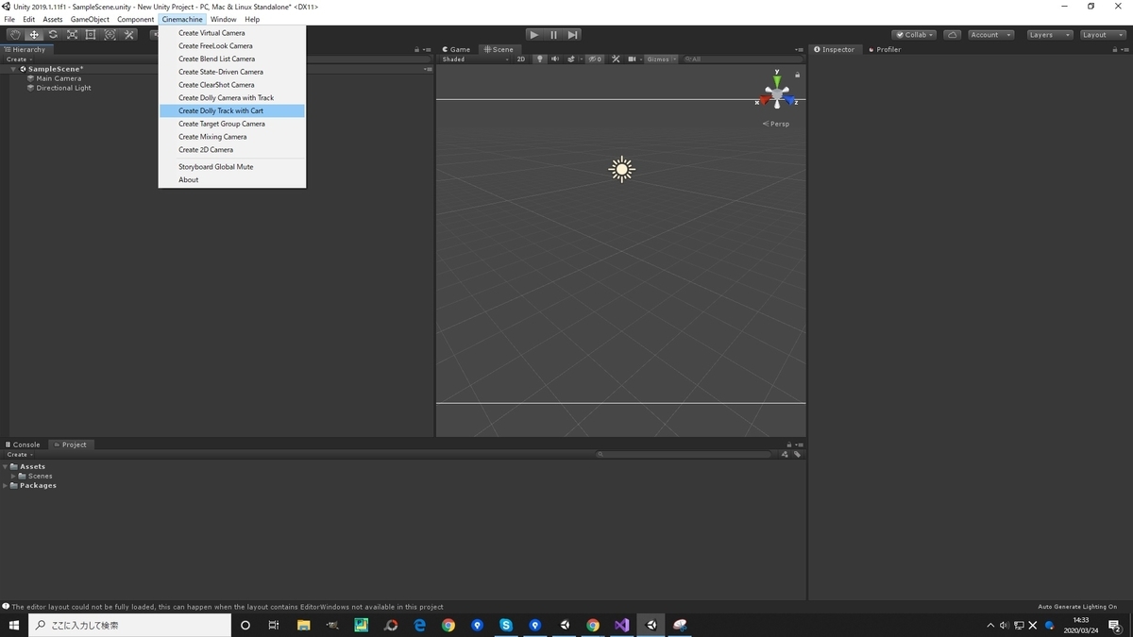Switch to the Game tab
This screenshot has height=637, width=1133.
tap(456, 49)
